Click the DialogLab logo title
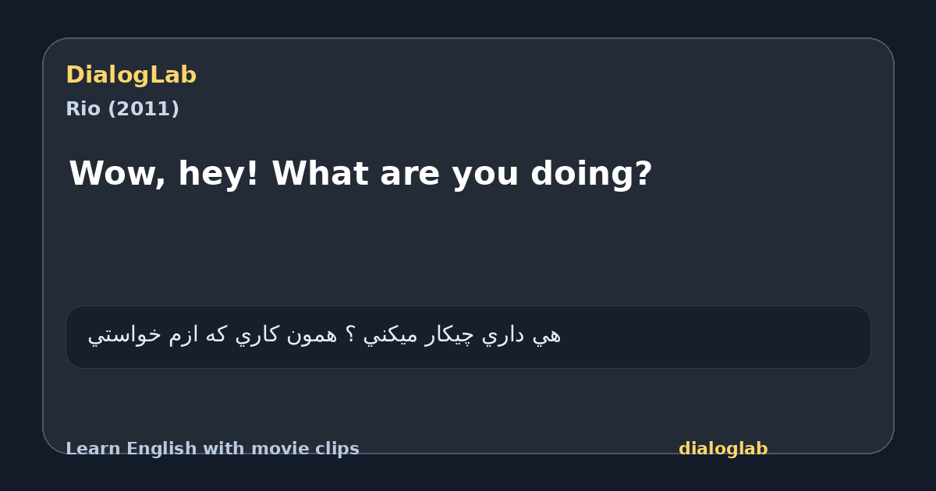This screenshot has height=491, width=936. point(131,75)
